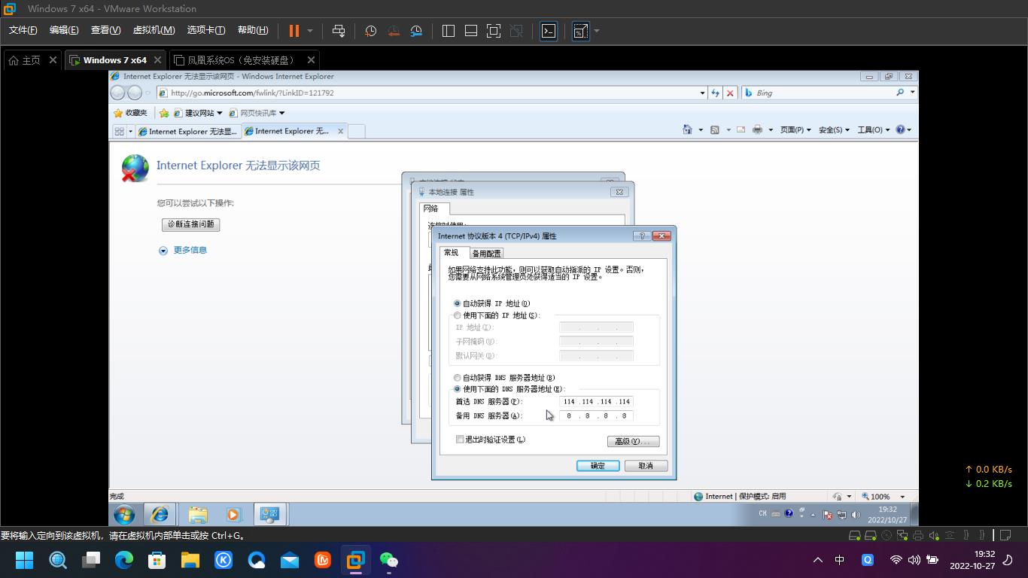Refresh the page in IE address bar

click(x=715, y=93)
